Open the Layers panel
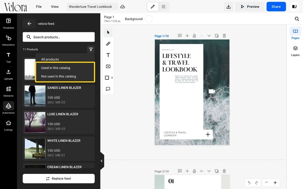303x189 pixels. 295,50
